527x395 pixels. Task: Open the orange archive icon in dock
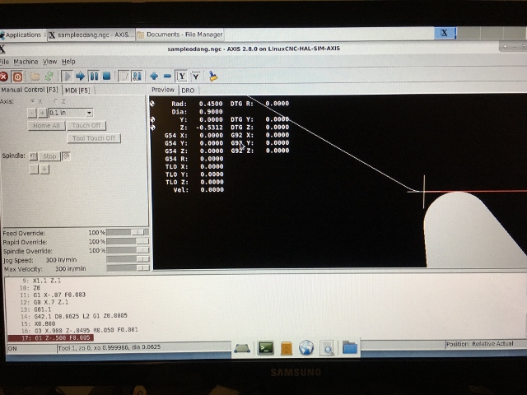286,348
